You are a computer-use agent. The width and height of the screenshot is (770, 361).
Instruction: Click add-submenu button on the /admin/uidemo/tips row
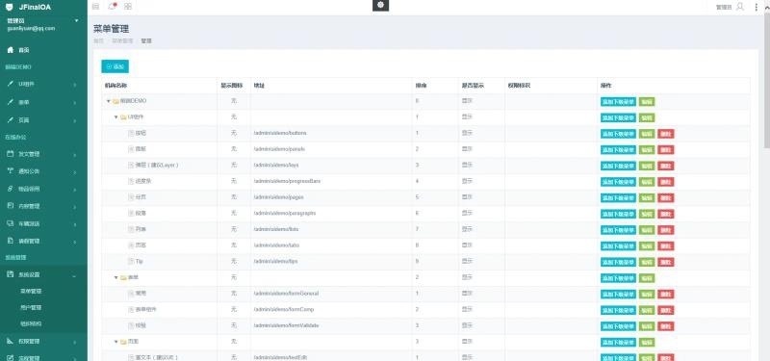[618, 262]
